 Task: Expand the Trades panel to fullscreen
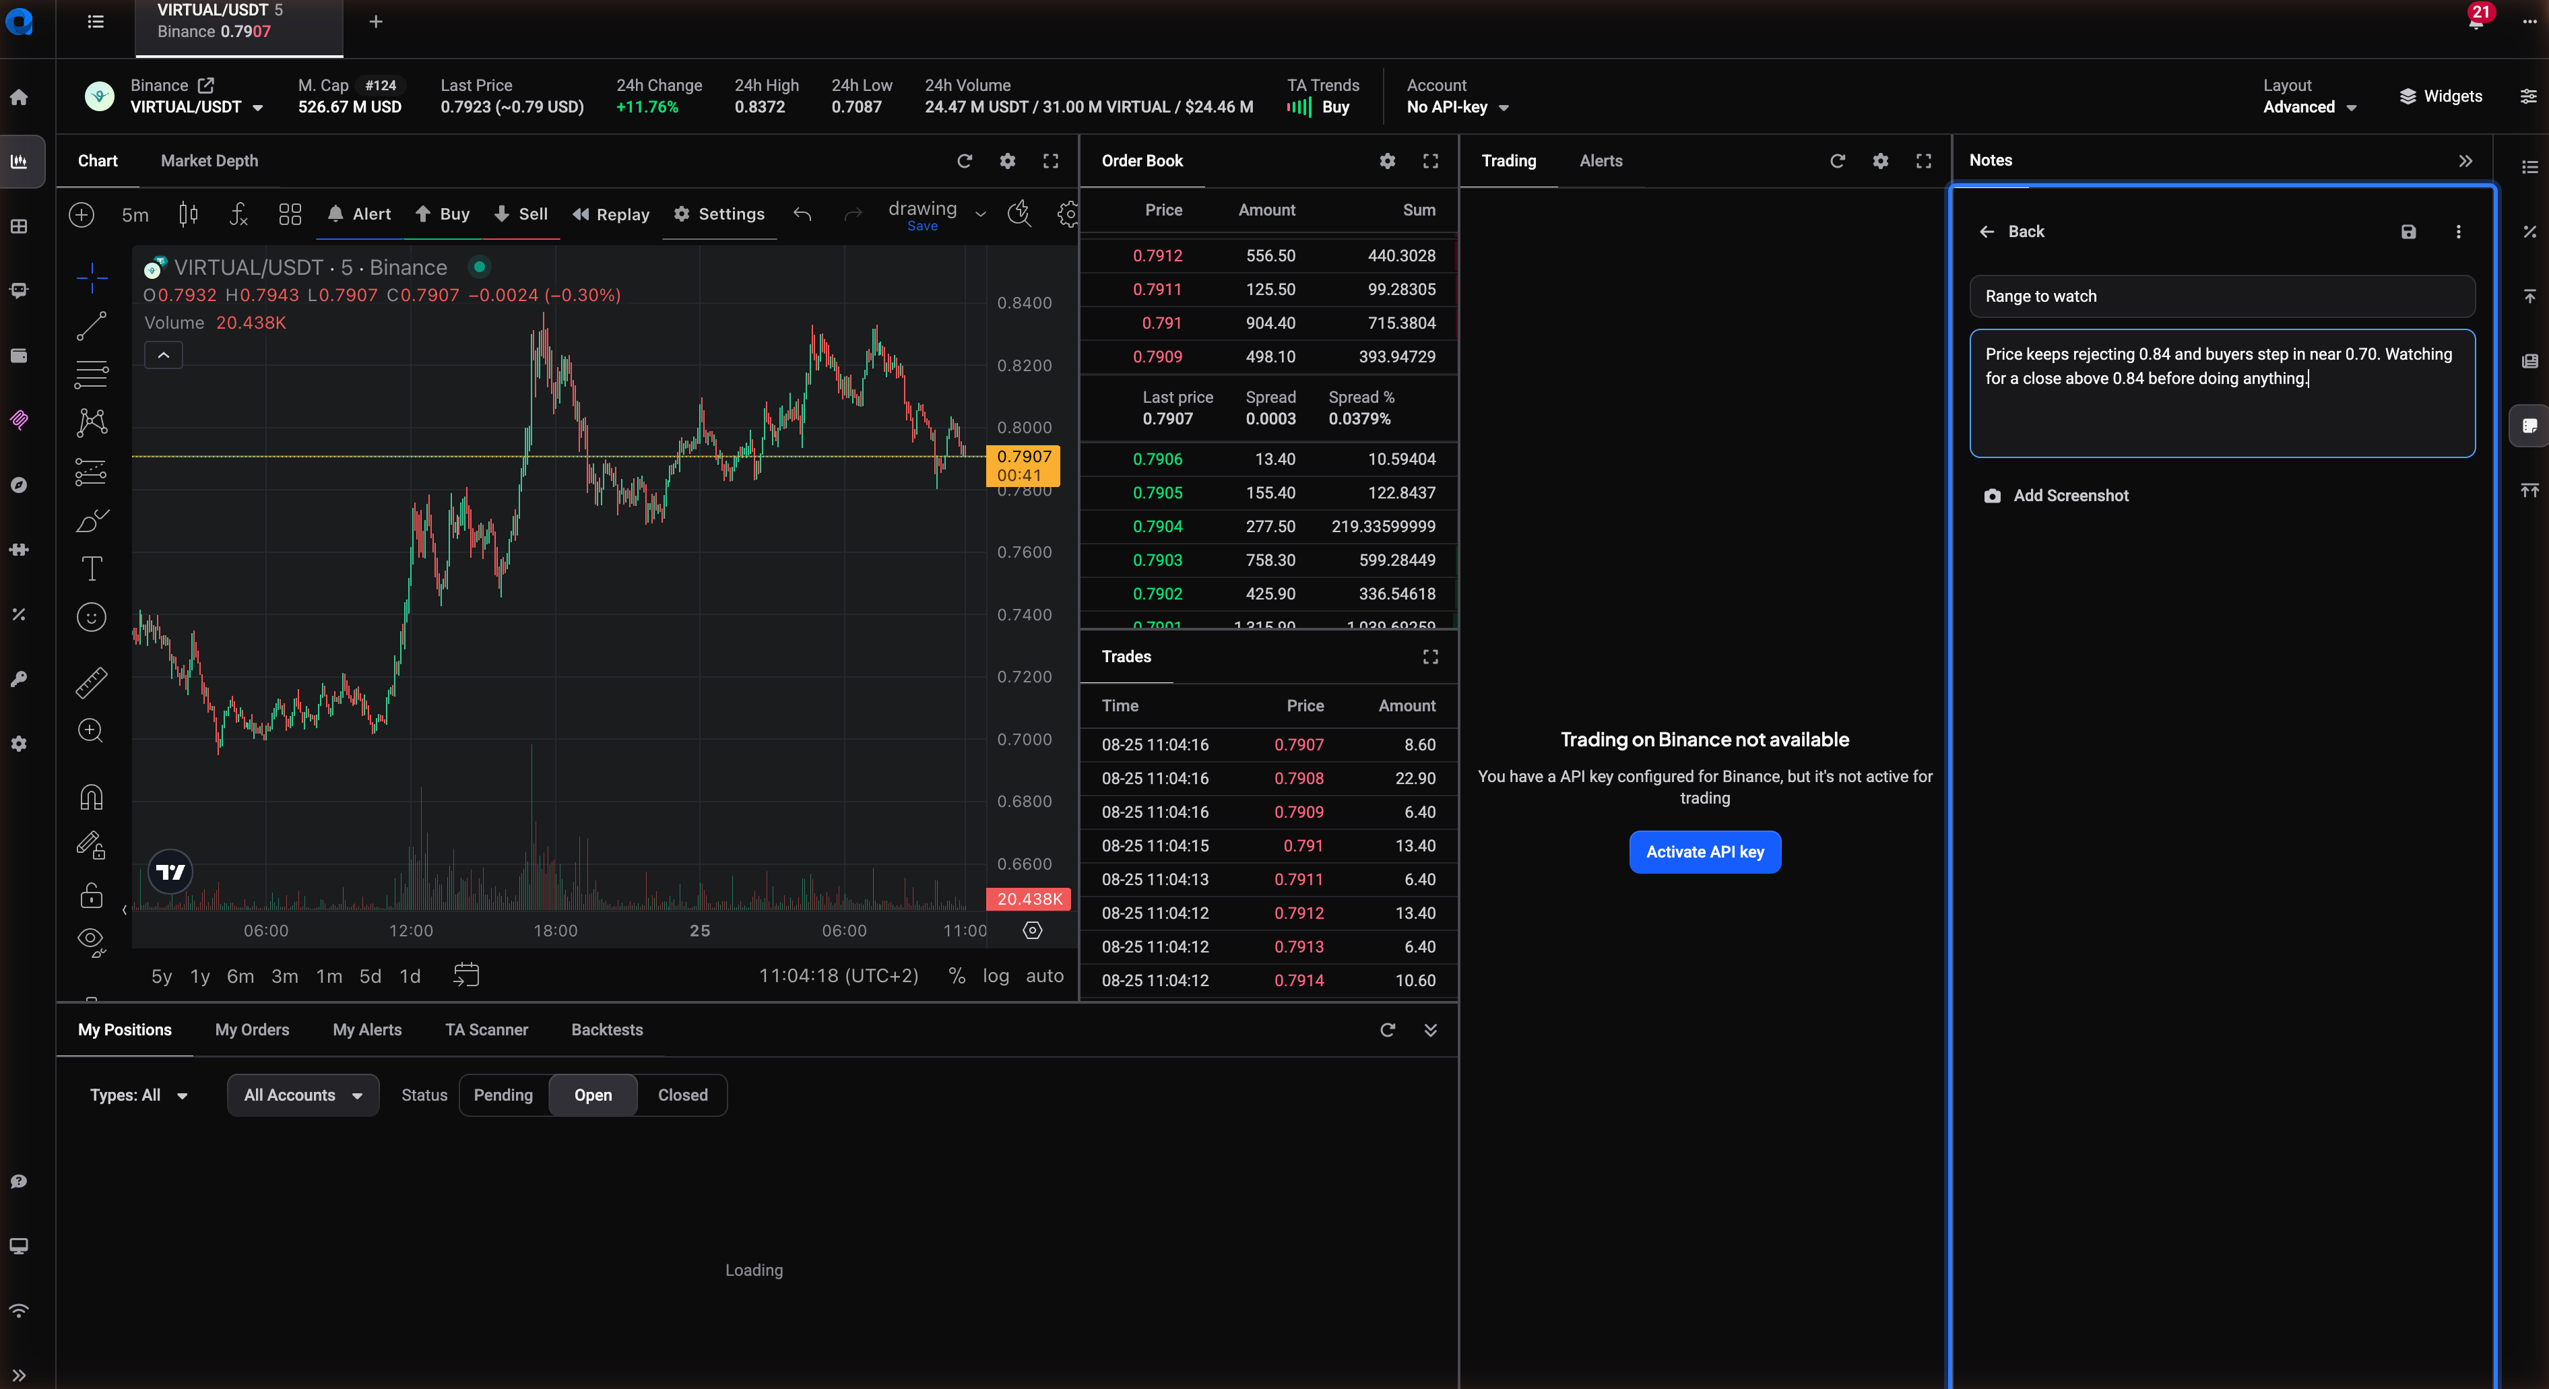(1431, 657)
